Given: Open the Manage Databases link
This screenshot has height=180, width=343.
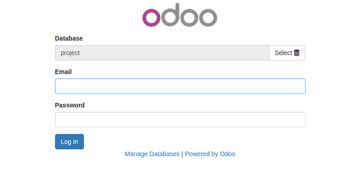Looking at the screenshot, I should [x=152, y=154].
